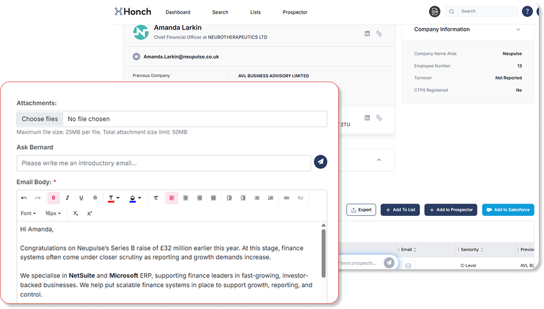This screenshot has height=309, width=544.
Task: Justify text in email body
Action: tap(214, 198)
